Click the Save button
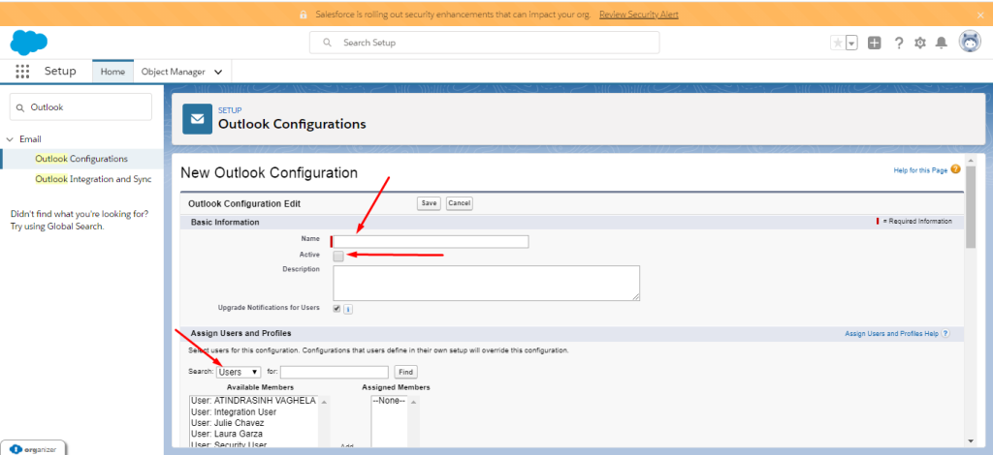Screen dimensions: 993x455 [429, 203]
